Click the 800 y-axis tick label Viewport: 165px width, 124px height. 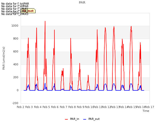coord(16,39)
